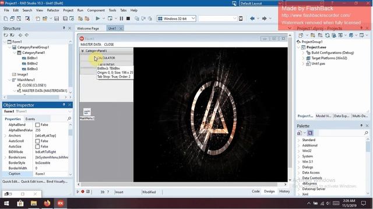The height and width of the screenshot is (209, 373).
Task: Click the MainMenu1 component icon on form
Action: click(x=87, y=112)
